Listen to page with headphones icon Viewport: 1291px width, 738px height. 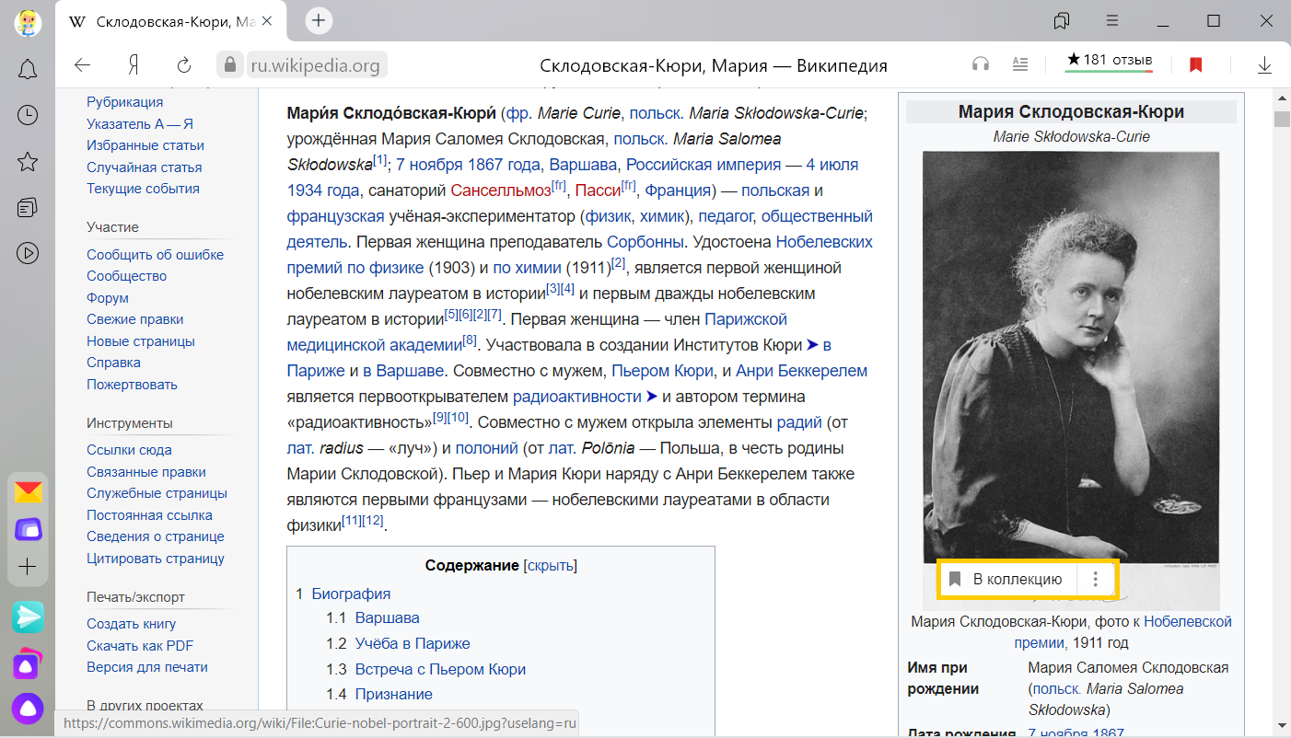point(981,64)
